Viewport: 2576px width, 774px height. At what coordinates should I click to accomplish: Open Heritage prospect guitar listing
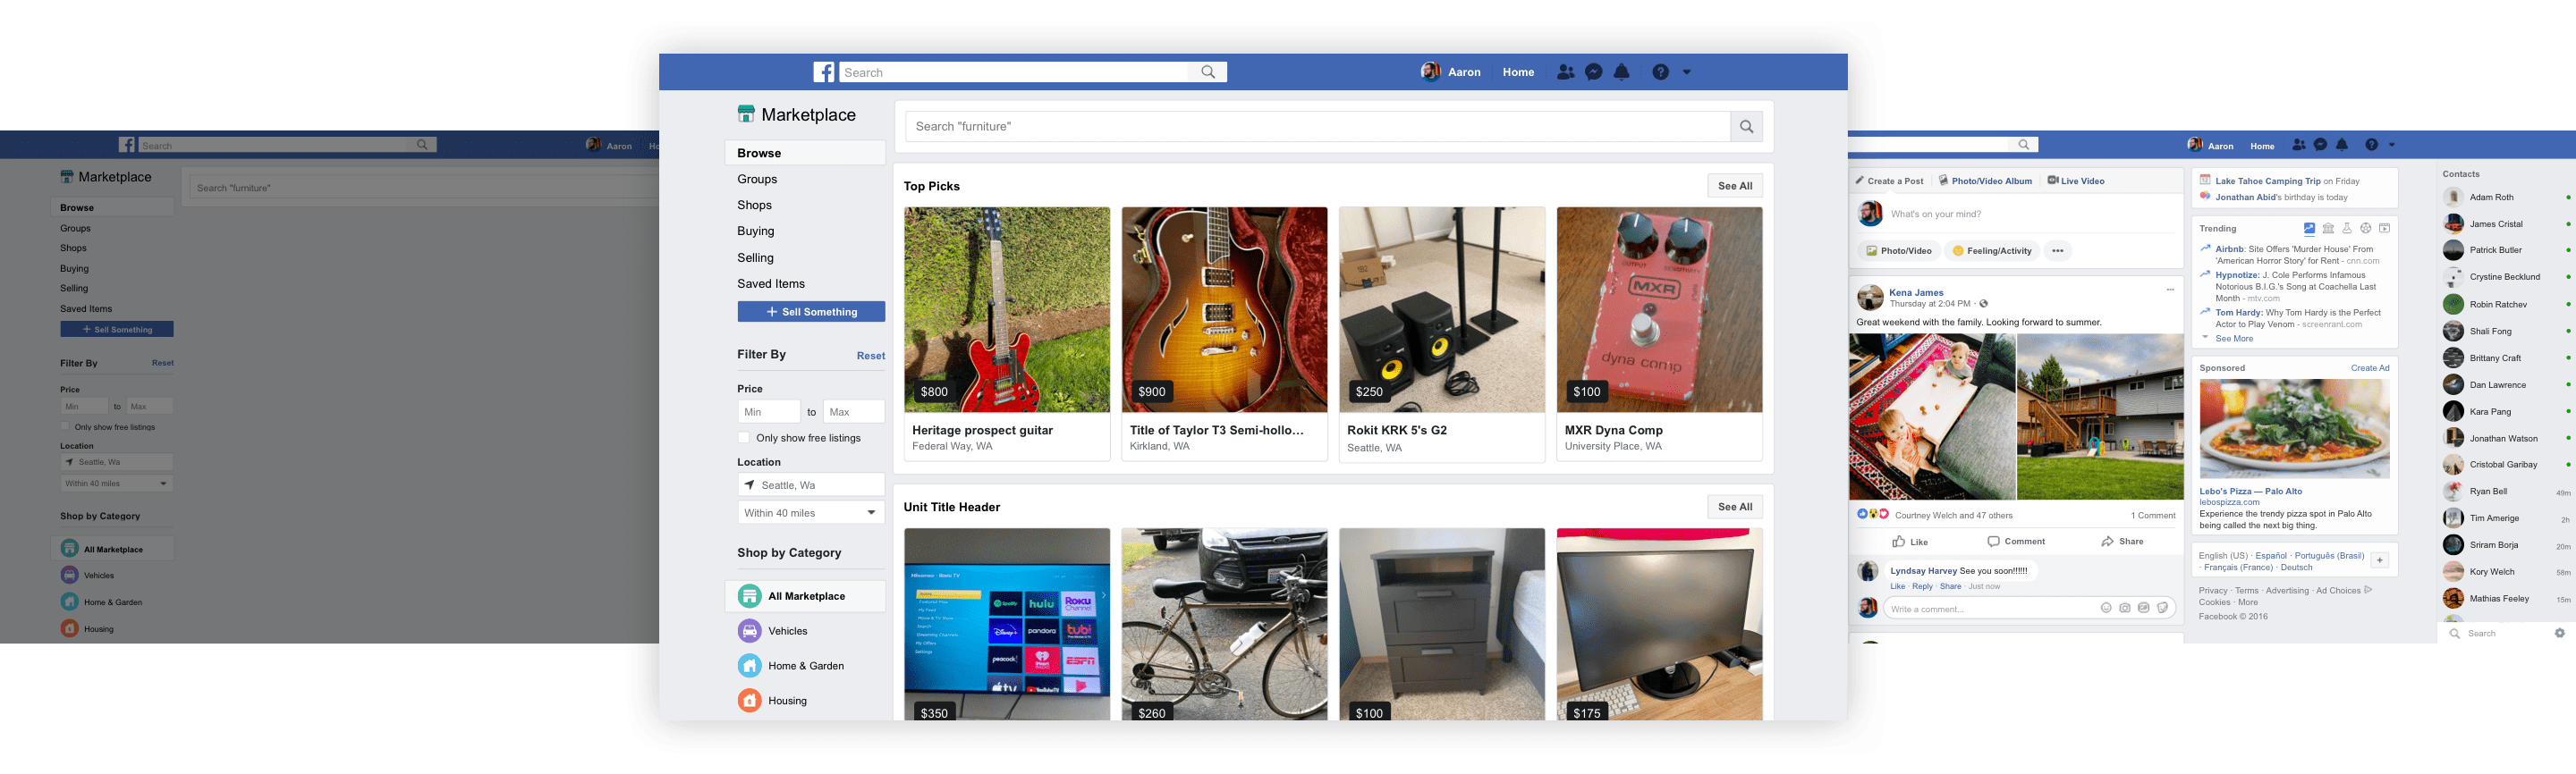pos(1007,333)
